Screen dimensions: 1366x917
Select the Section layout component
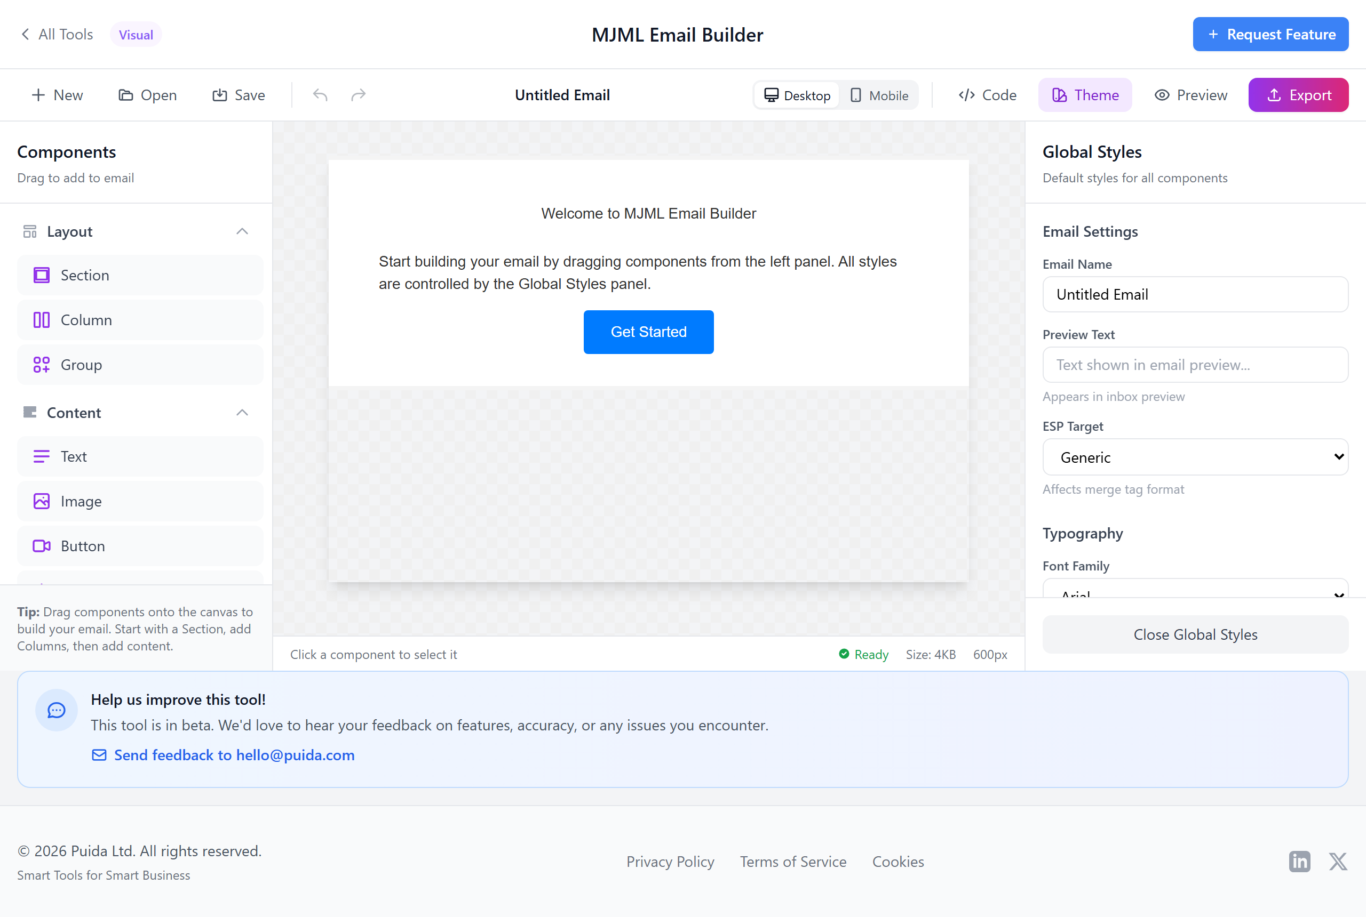140,275
